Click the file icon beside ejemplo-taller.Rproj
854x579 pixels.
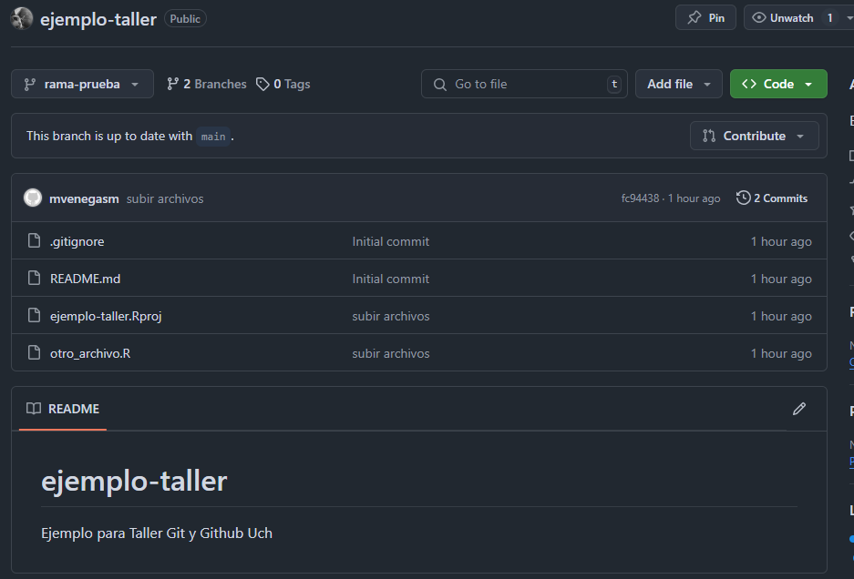tap(34, 315)
